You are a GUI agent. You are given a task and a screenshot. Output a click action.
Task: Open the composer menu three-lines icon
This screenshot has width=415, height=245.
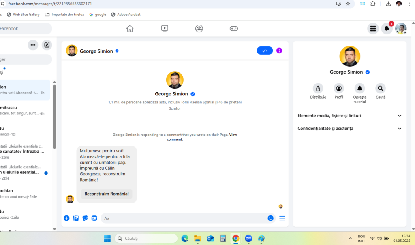(x=282, y=218)
